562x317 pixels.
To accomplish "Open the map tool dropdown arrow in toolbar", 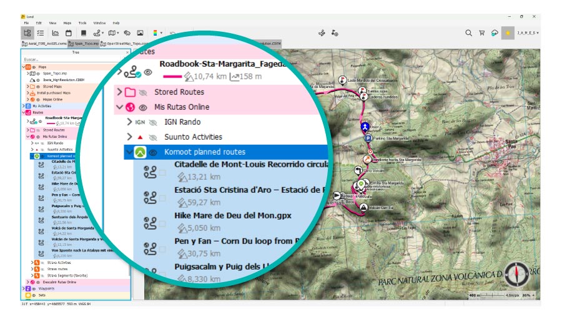I will pos(118,33).
